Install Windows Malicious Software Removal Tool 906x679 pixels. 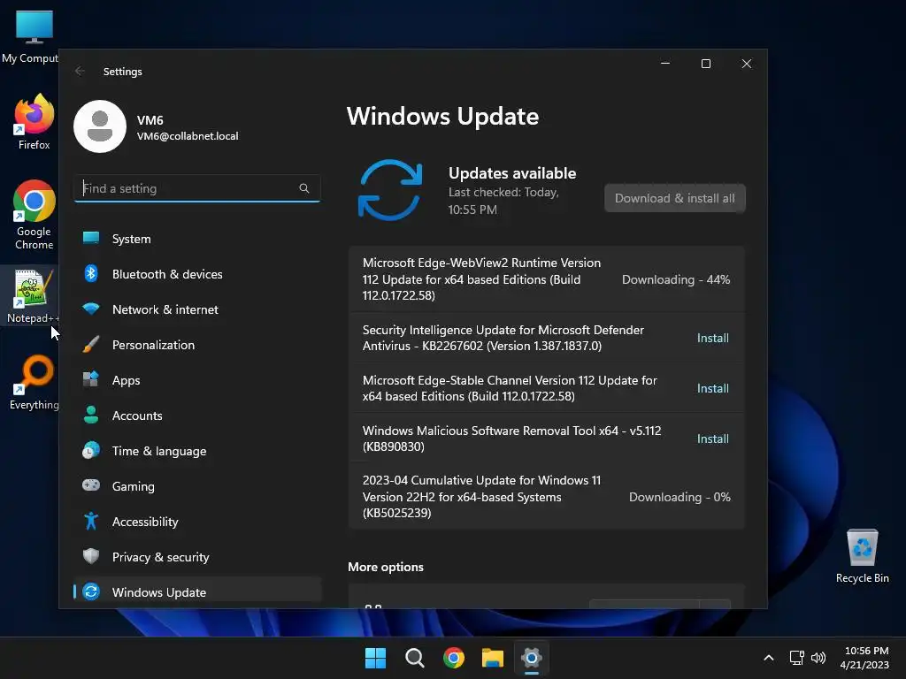[712, 439]
